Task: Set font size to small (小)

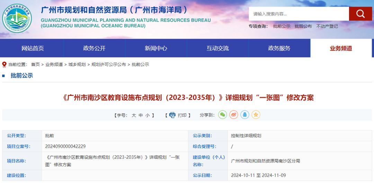Action: pyautogui.click(x=148, y=116)
